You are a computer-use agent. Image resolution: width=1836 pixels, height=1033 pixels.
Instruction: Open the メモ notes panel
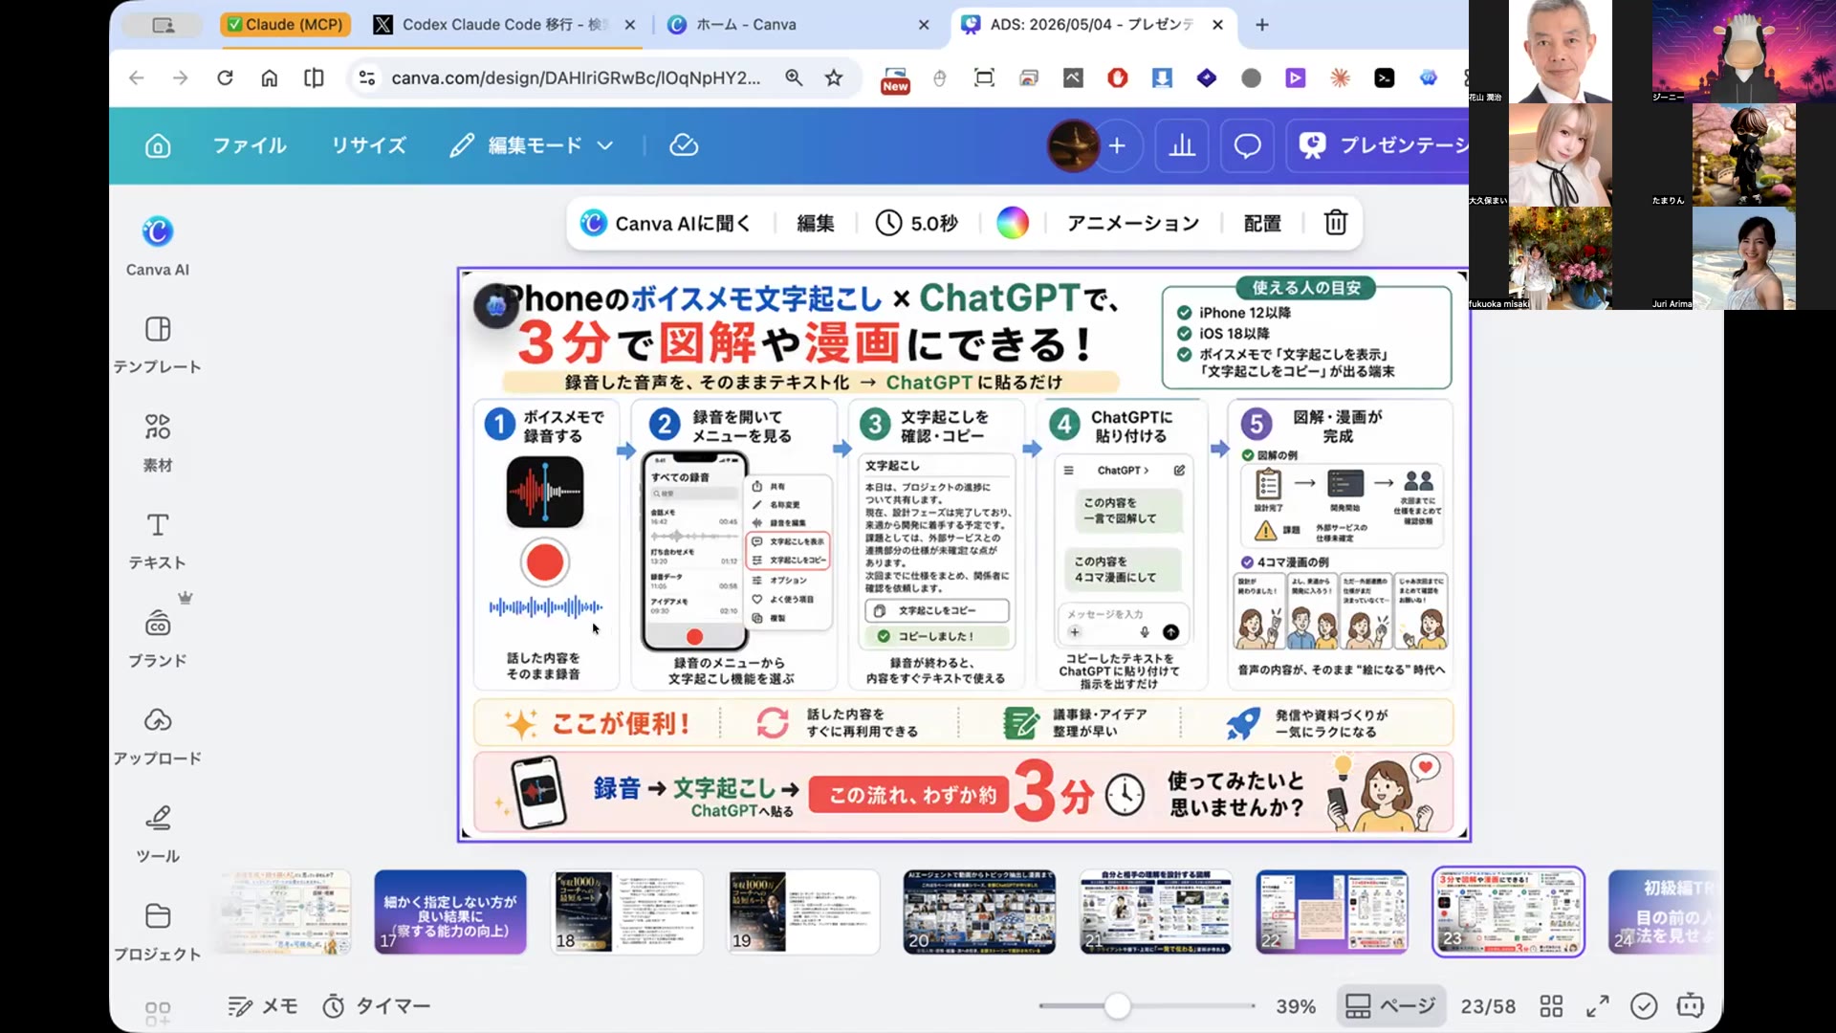[x=263, y=1006]
